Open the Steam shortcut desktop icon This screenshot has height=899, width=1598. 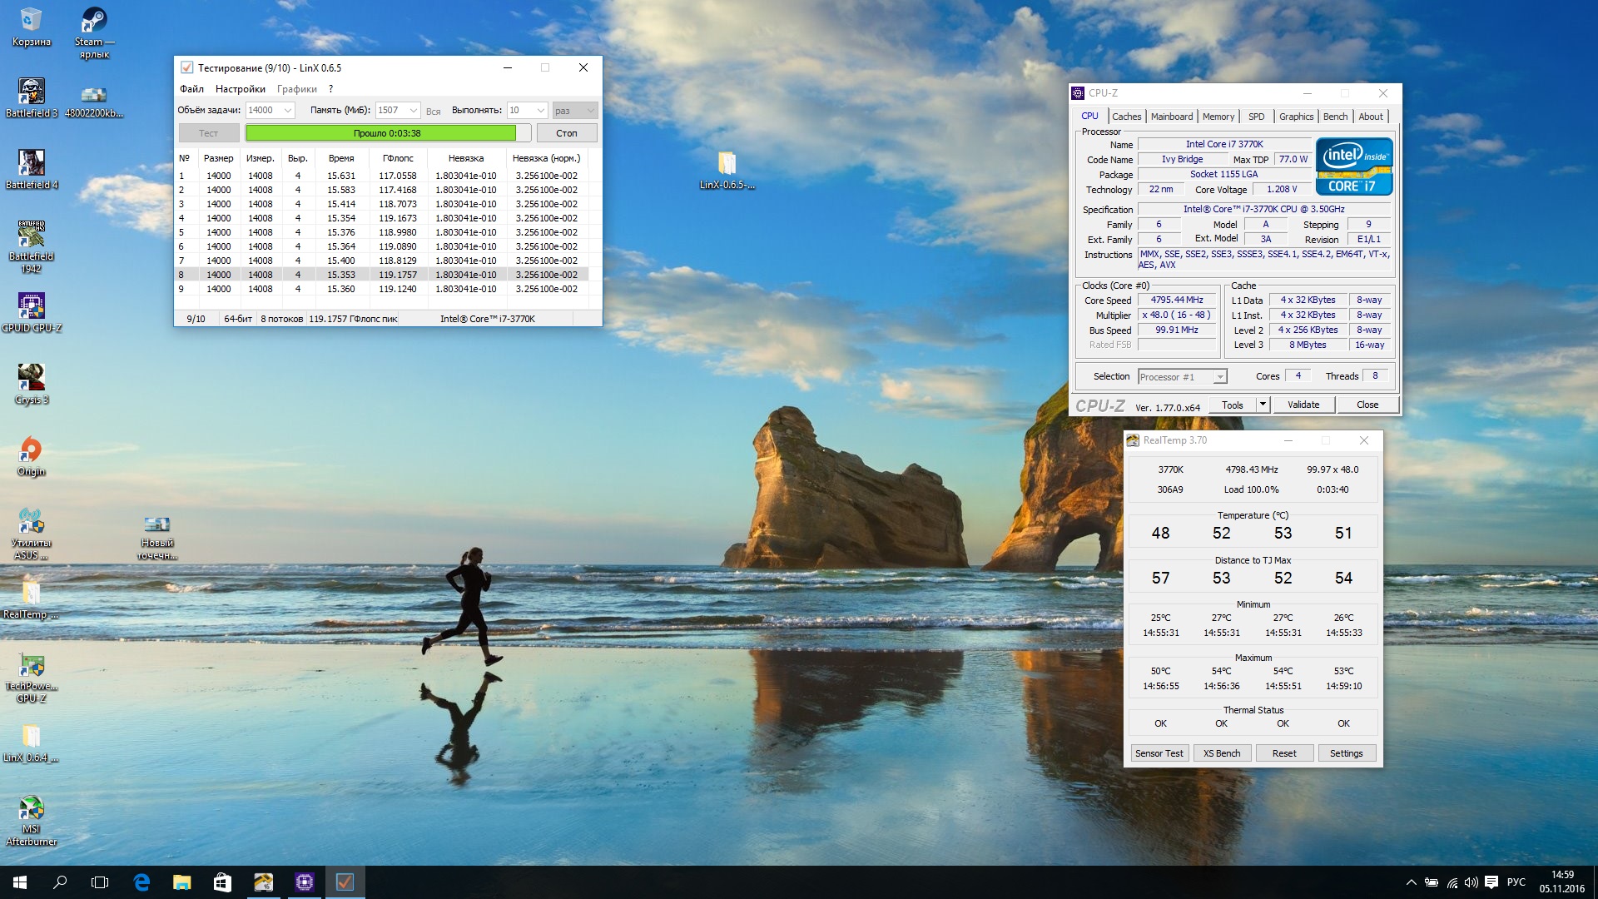coord(94,21)
